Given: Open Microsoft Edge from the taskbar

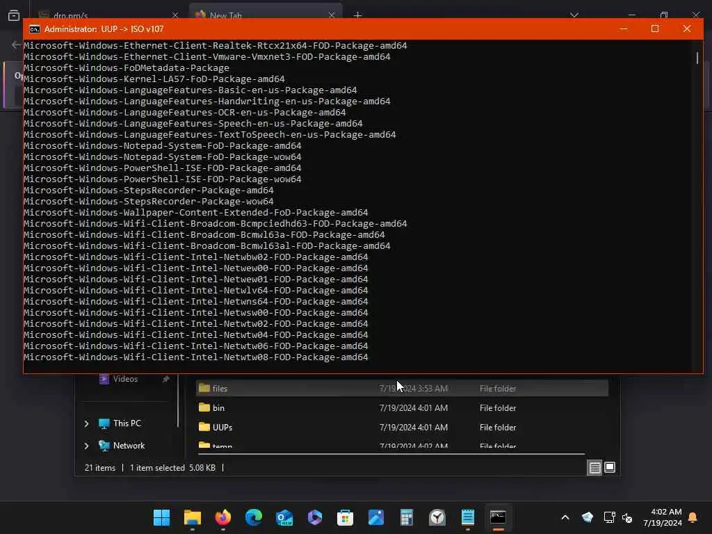Looking at the screenshot, I should coord(253,517).
